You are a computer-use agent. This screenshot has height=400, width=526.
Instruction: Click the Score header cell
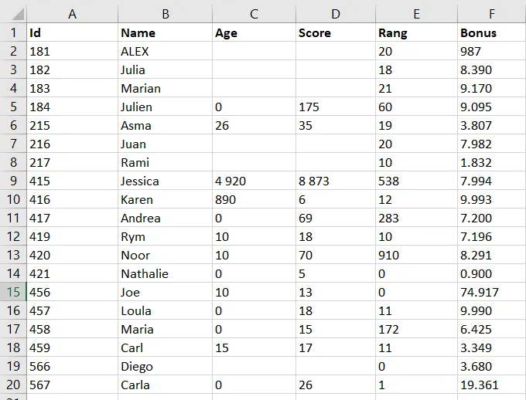tap(334, 32)
